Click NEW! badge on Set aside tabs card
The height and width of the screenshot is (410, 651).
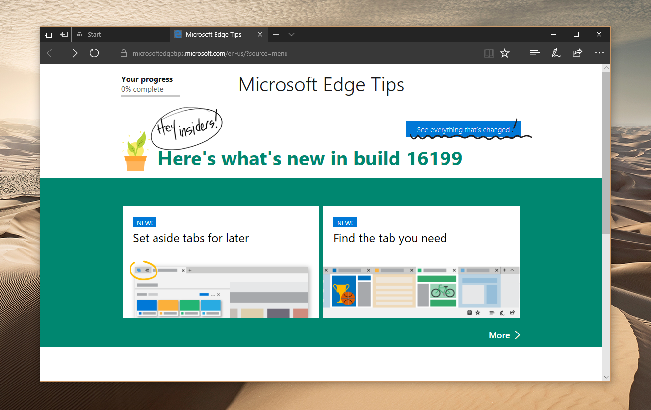tap(145, 223)
